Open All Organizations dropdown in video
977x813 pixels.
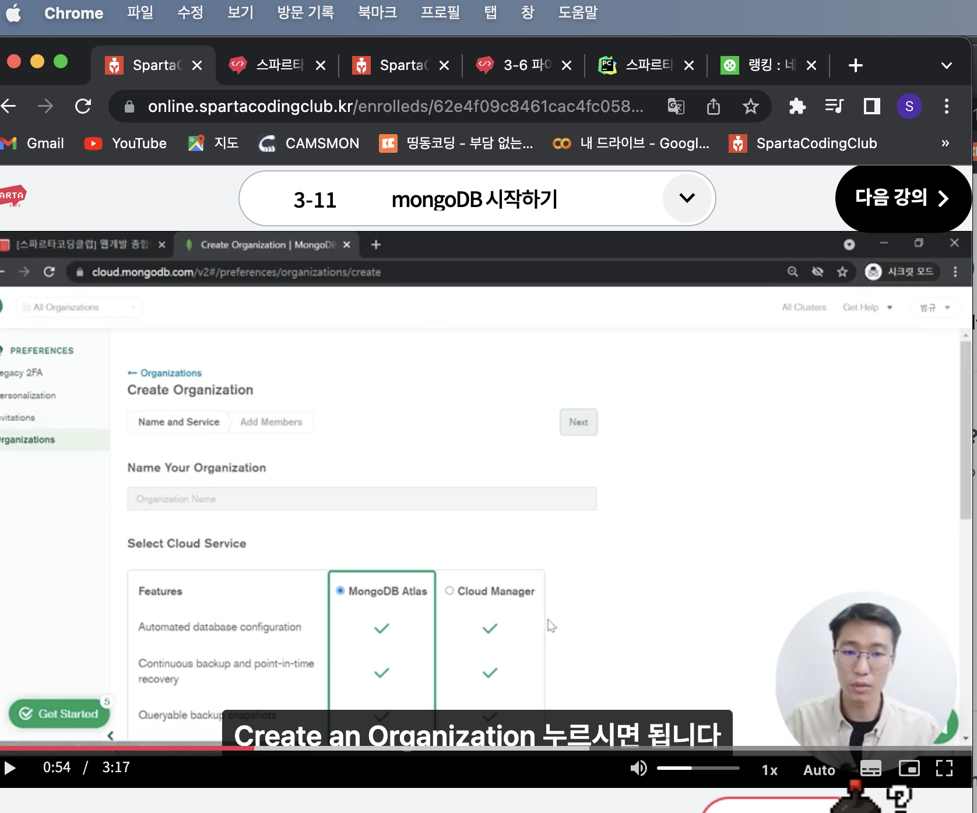(x=79, y=307)
